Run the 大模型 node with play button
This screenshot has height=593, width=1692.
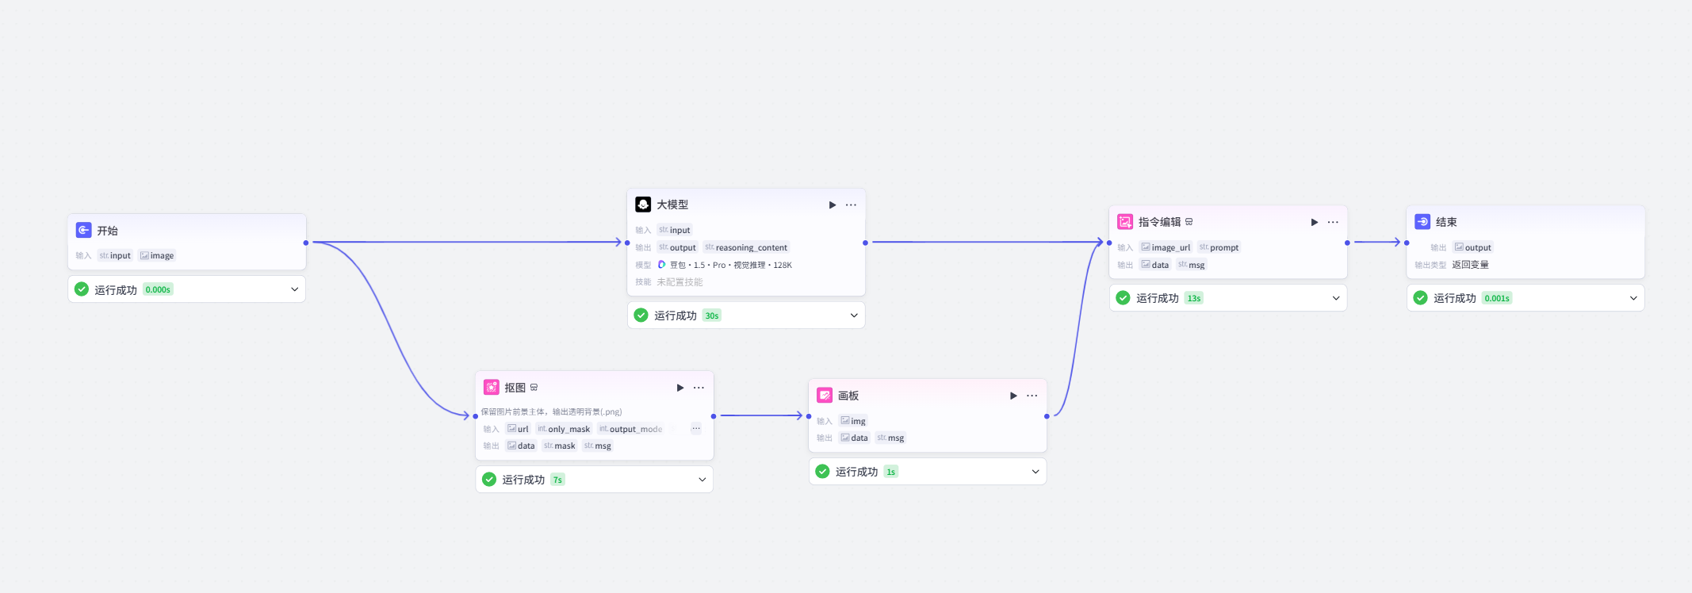point(832,205)
